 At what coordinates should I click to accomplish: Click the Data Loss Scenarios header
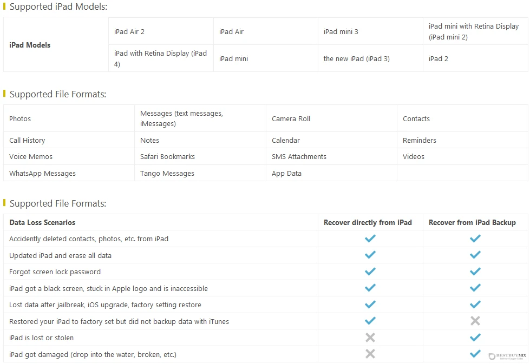coord(42,222)
